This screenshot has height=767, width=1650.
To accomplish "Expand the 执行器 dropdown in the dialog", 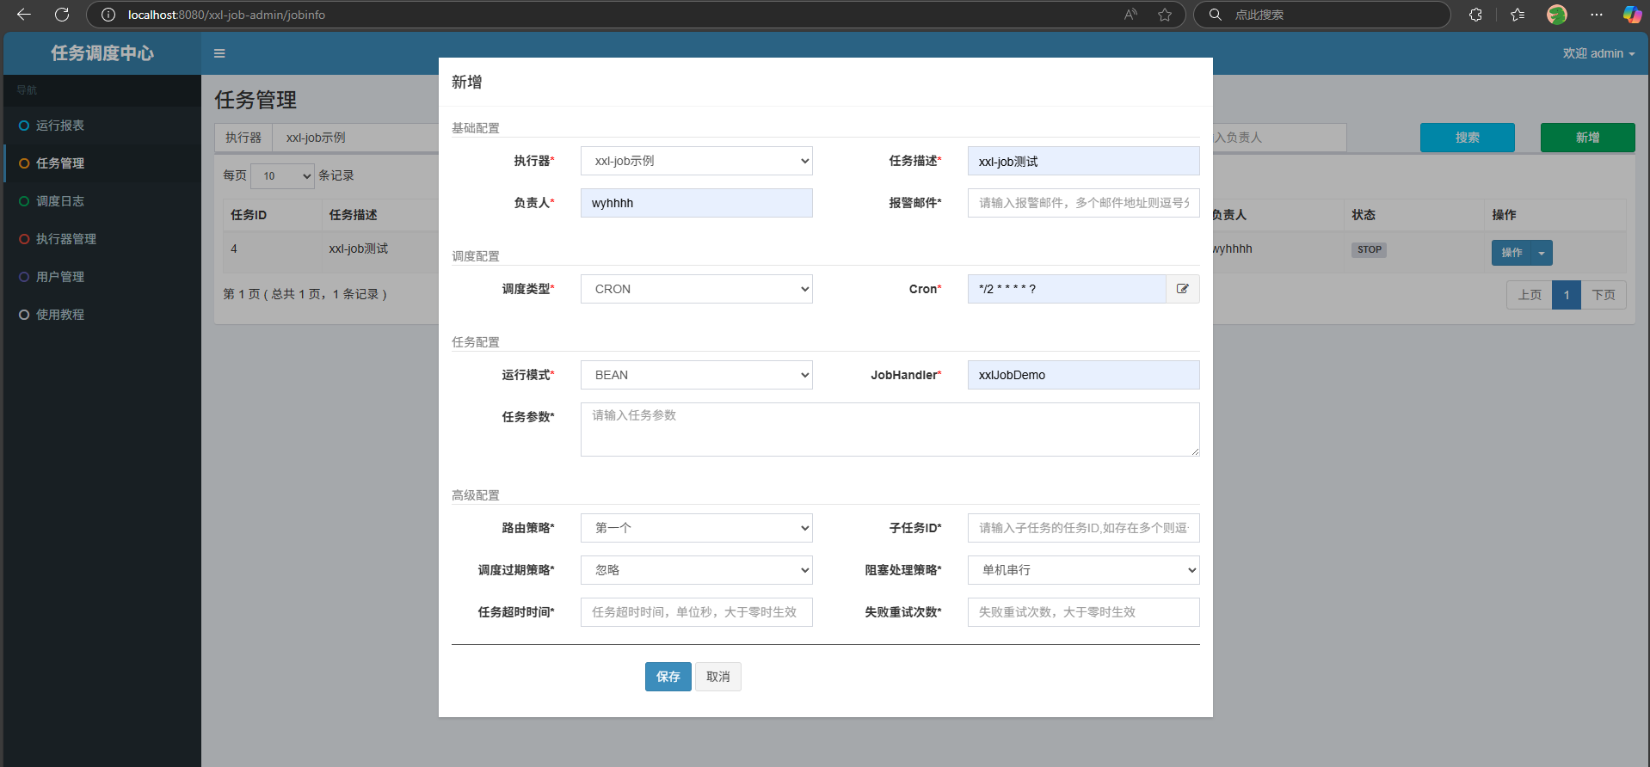I will 697,161.
